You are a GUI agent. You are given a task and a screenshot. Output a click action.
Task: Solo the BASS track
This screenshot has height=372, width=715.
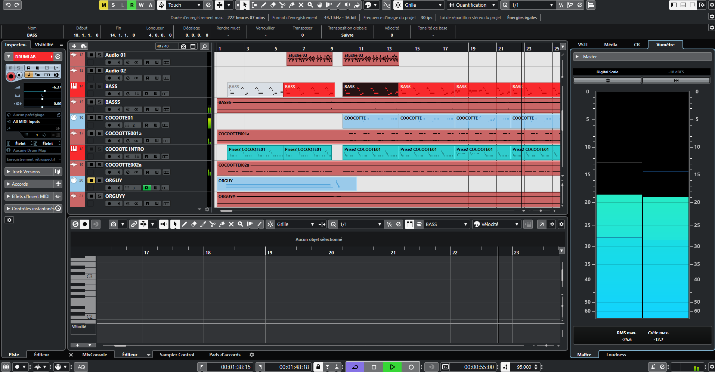click(99, 86)
